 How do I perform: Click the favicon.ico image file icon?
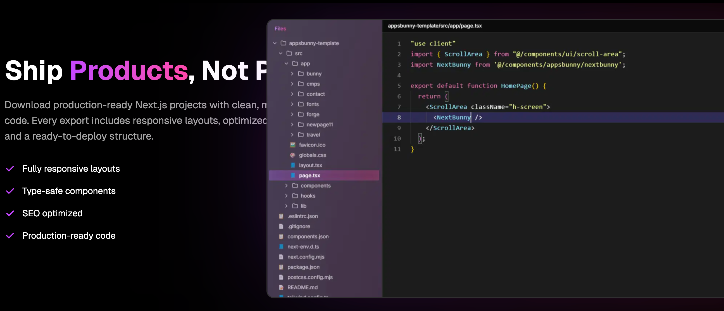tap(292, 145)
